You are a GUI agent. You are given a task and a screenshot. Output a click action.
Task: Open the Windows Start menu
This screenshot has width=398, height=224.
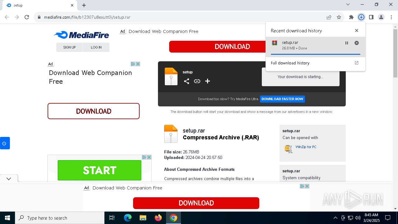coord(7,218)
